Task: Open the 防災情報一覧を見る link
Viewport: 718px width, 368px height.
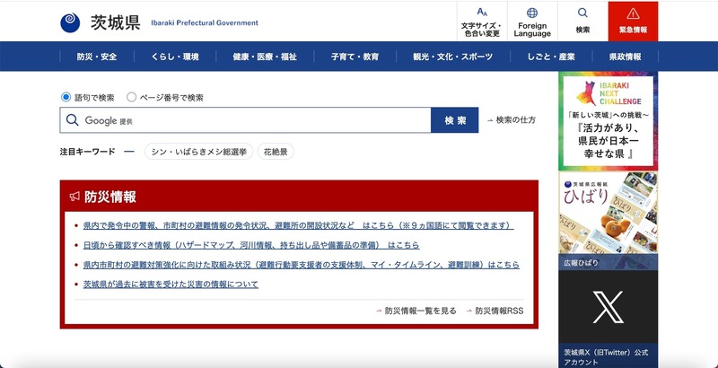Action: click(x=420, y=311)
